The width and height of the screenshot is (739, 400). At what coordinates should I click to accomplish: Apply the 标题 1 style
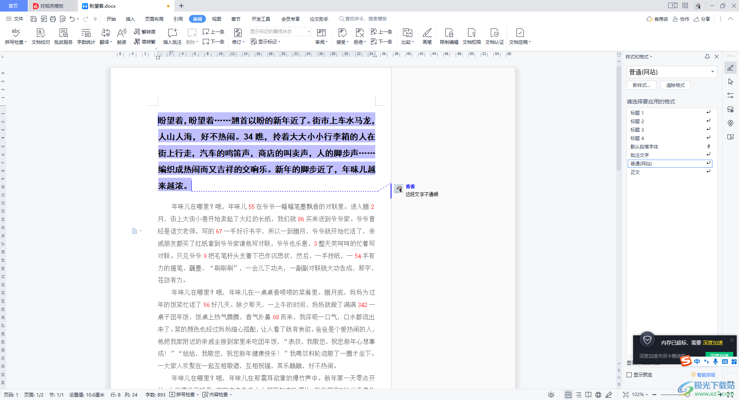670,113
